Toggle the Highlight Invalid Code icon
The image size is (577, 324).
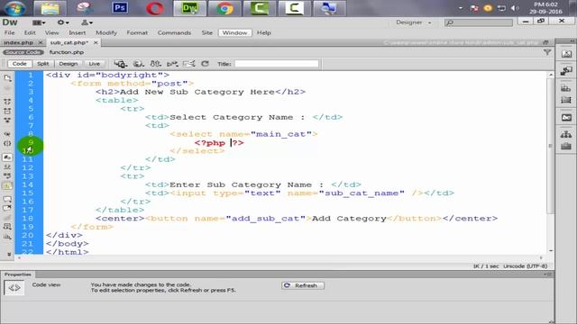tap(7, 166)
